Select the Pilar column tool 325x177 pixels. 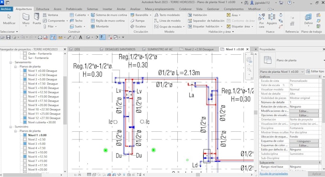(x=50, y=26)
